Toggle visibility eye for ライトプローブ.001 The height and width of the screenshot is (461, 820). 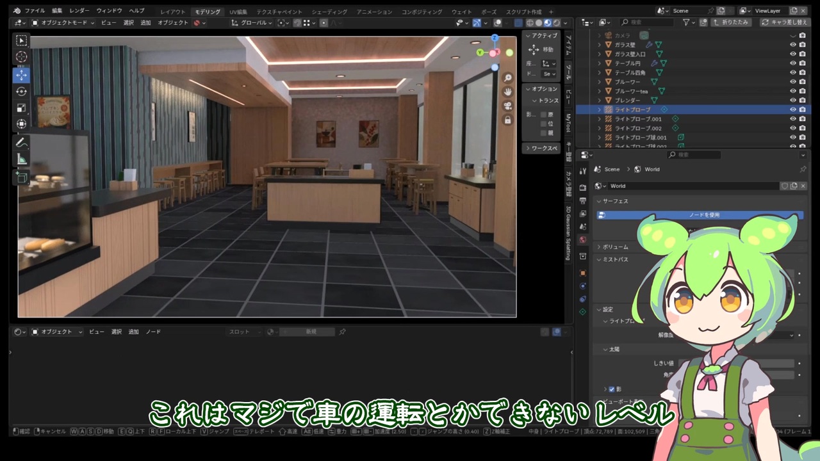793,119
